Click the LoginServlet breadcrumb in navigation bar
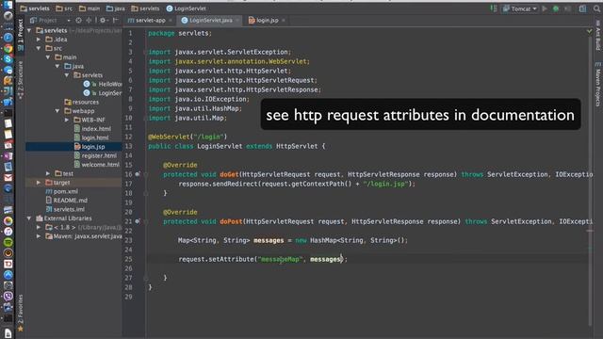The height and width of the screenshot is (339, 603). pos(187,8)
